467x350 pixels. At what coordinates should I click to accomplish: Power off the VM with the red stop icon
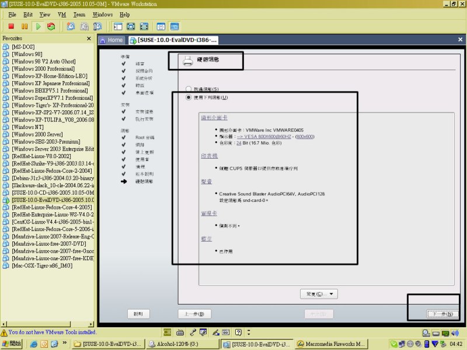point(11,26)
